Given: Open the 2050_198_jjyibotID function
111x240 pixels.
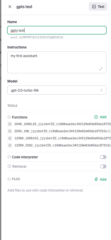Looking at the screenshot, I should click(x=61, y=131).
